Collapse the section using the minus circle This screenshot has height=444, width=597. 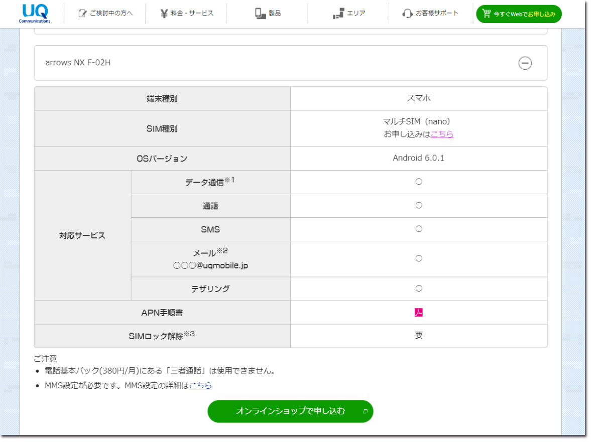click(x=525, y=63)
